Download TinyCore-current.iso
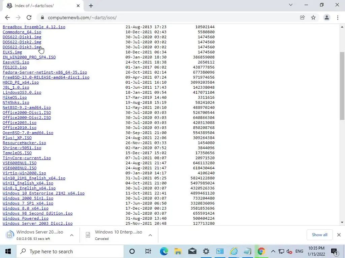This screenshot has width=345, height=258. (27, 158)
